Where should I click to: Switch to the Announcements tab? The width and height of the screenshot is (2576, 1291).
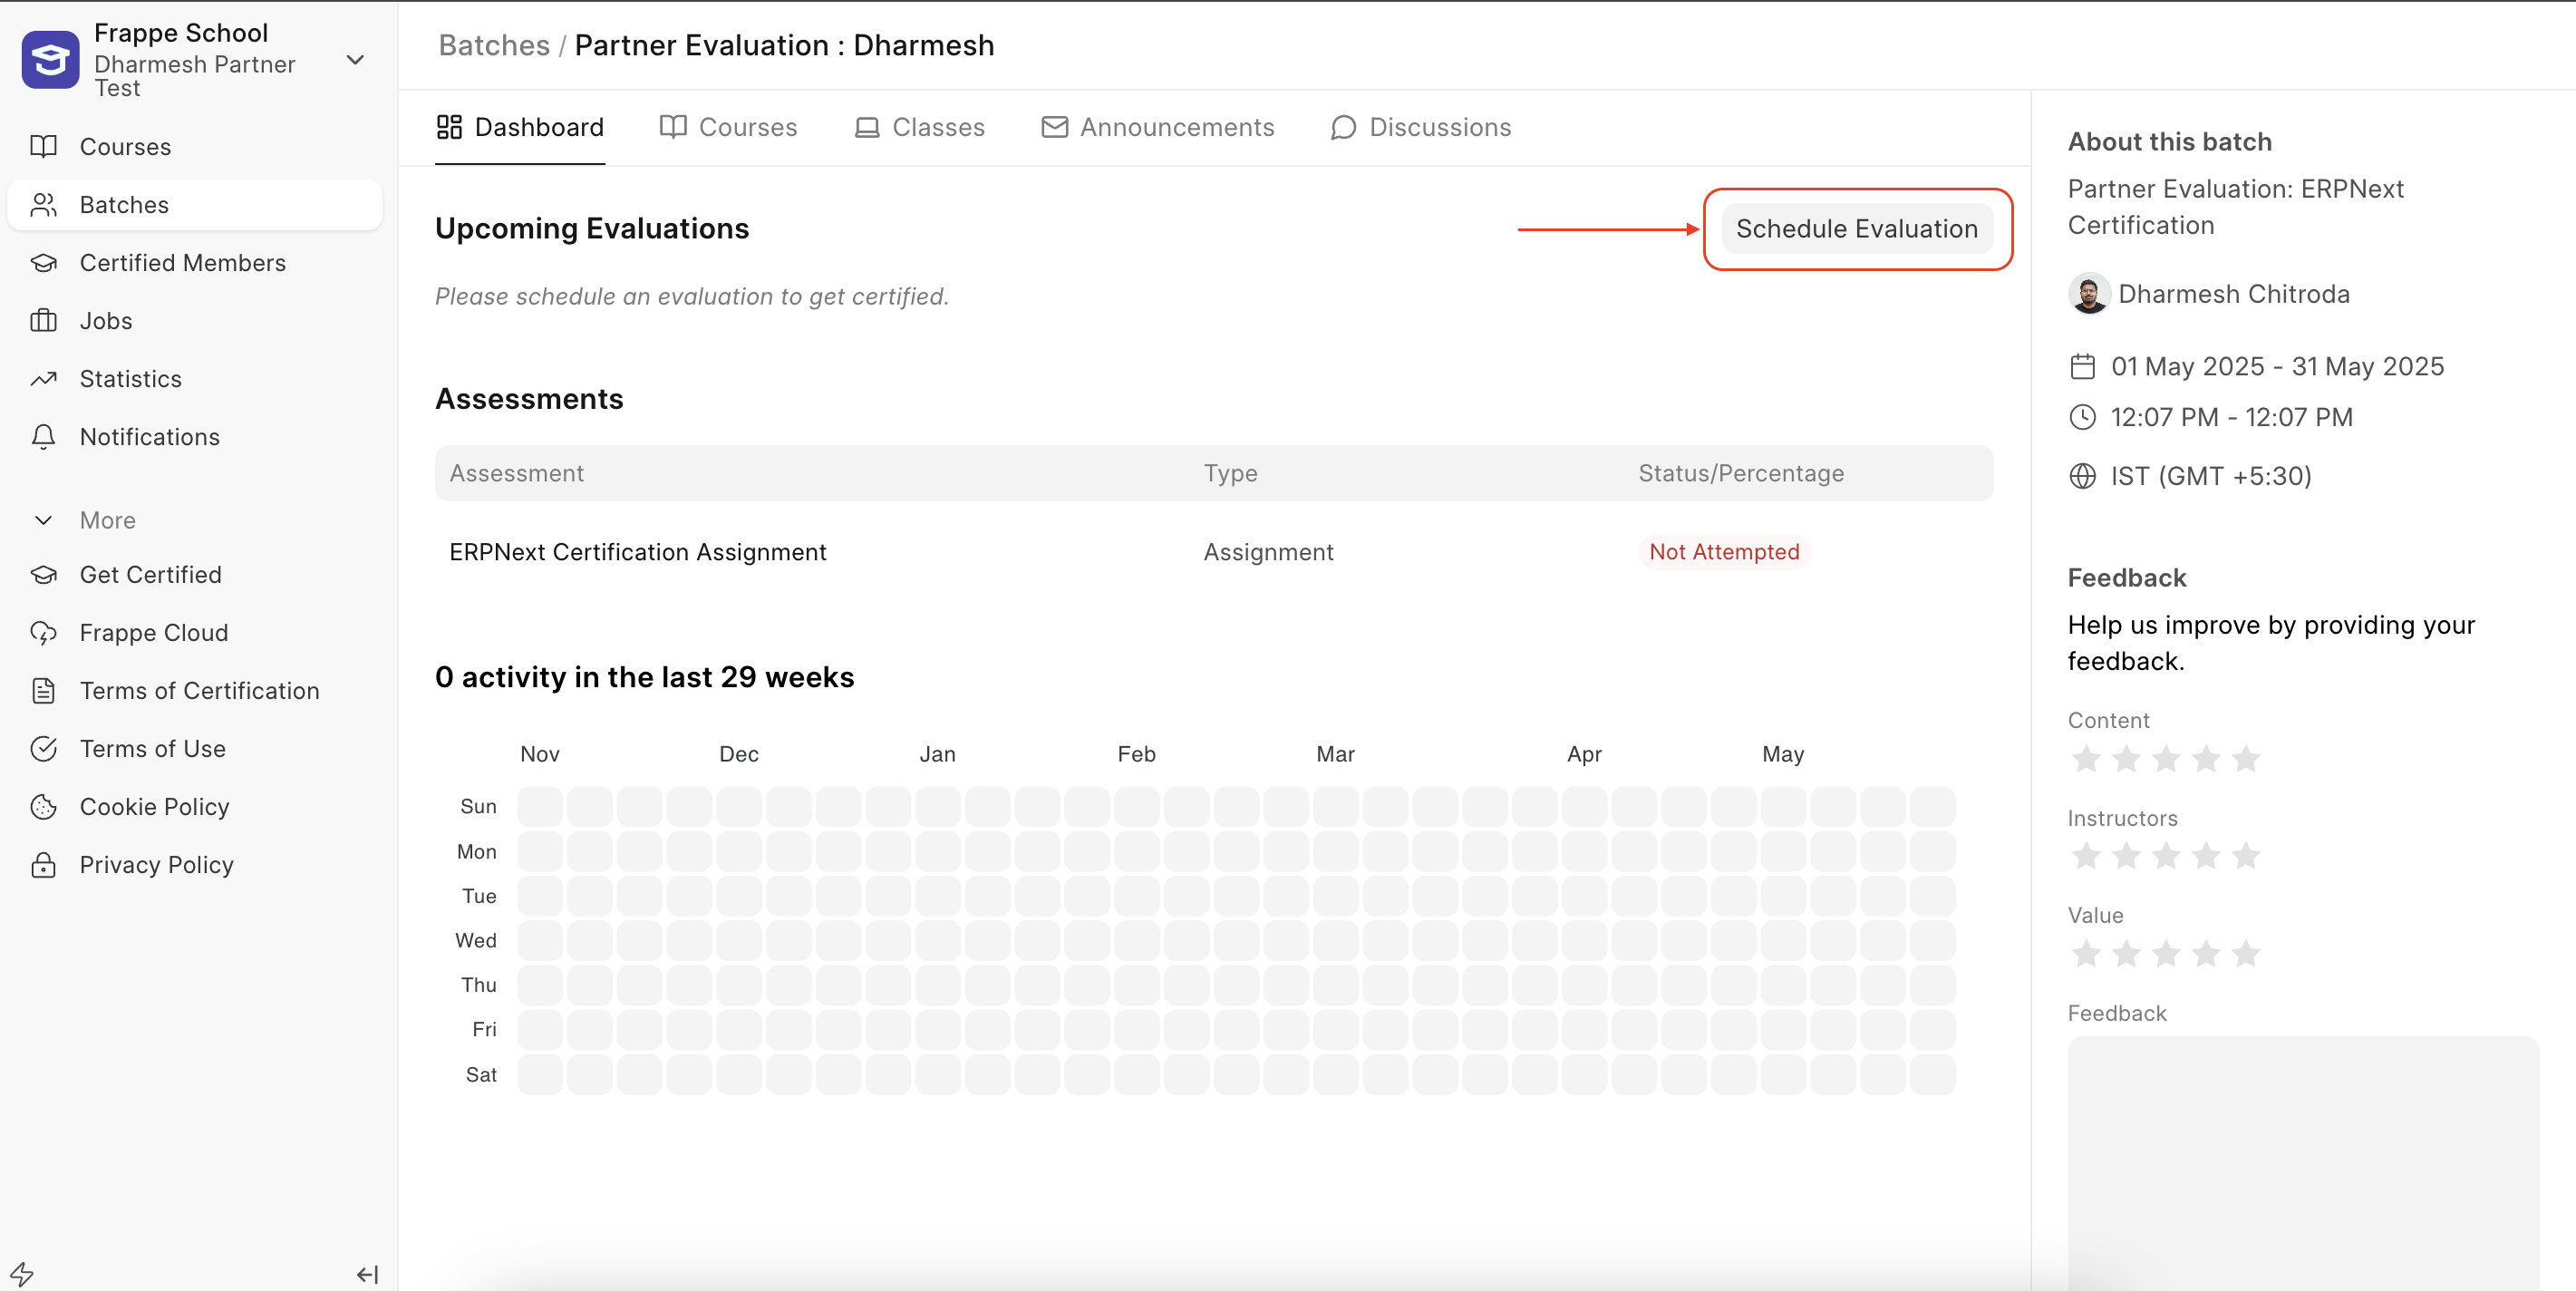click(1158, 127)
